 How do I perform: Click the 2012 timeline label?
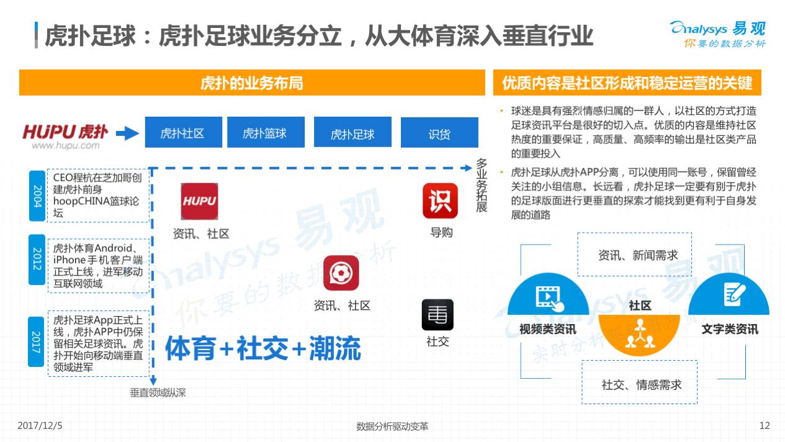click(37, 261)
